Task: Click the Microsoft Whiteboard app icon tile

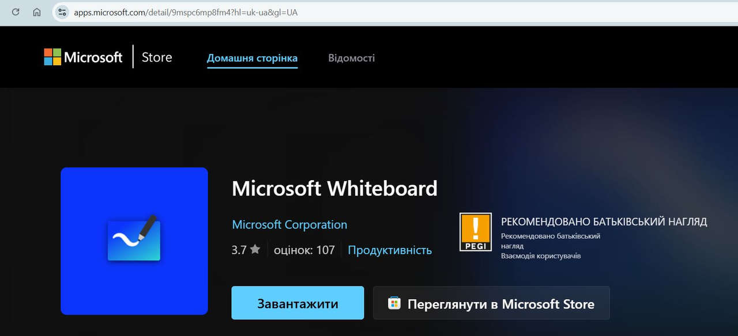Action: pos(134,241)
